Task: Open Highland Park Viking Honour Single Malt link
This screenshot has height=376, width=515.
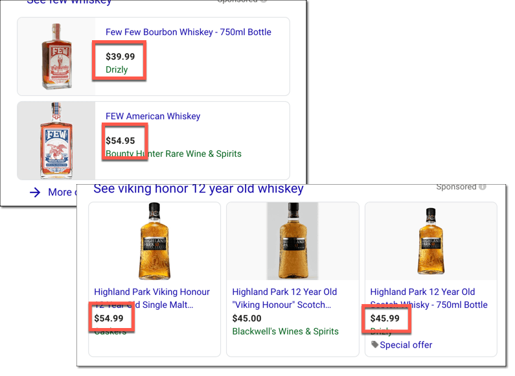Action: pos(152,298)
